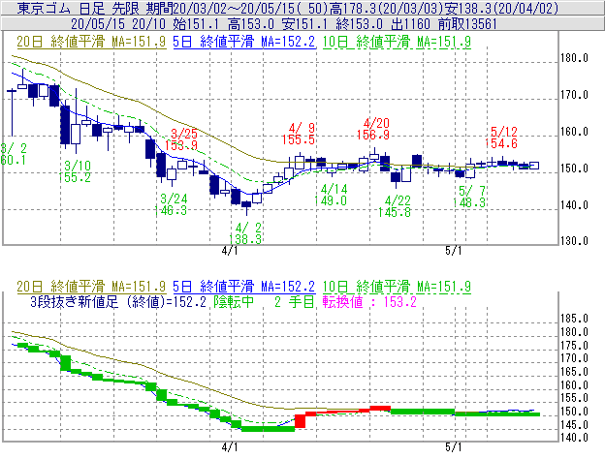Image resolution: width=605 pixels, height=459 pixels.
Task: Click the 5/1 date marker below upper chart
Action: [x=454, y=251]
